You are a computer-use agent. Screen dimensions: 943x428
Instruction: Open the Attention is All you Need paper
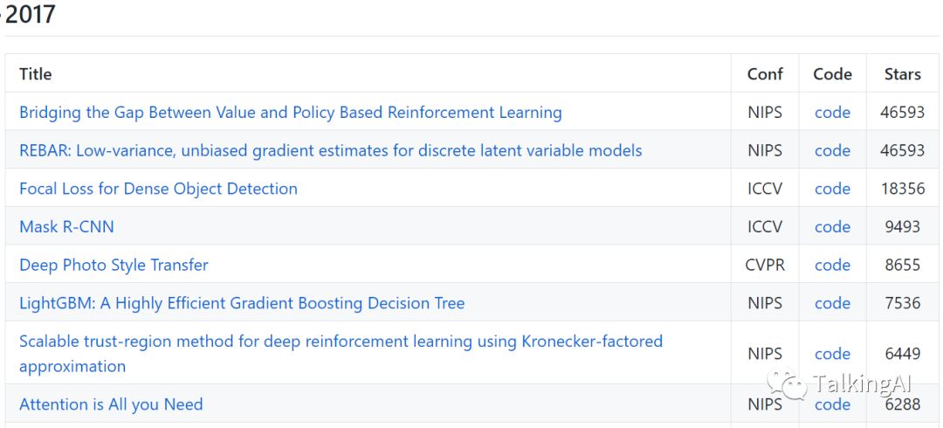click(111, 404)
